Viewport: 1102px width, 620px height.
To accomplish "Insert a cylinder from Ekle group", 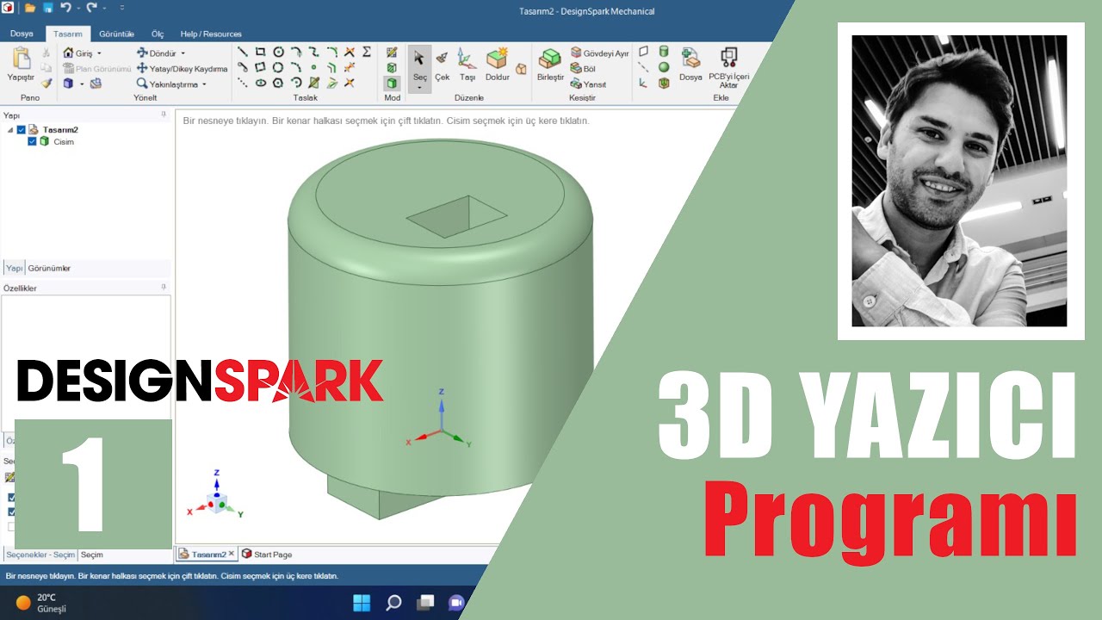I will pos(664,52).
